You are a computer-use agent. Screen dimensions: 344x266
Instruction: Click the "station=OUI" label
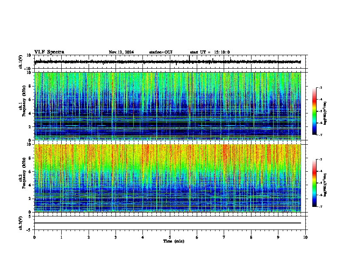[161, 52]
